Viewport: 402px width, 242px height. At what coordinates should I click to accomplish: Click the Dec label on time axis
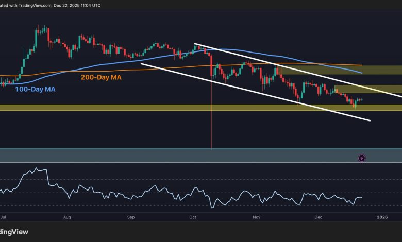317,217
